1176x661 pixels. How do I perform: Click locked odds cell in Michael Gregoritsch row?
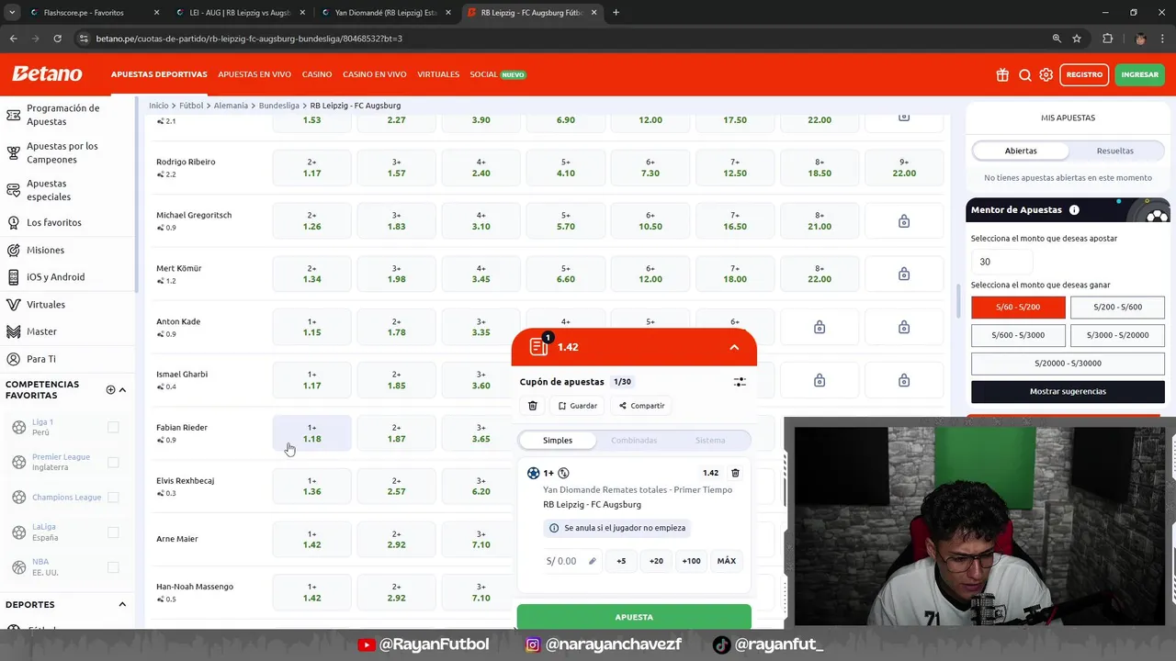pos(904,221)
